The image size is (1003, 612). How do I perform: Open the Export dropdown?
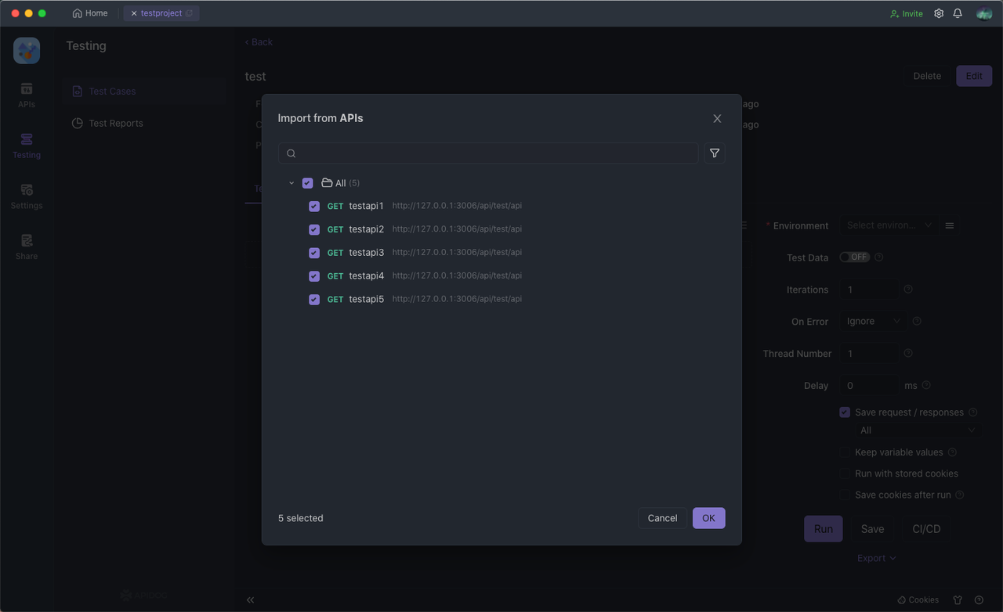click(877, 558)
